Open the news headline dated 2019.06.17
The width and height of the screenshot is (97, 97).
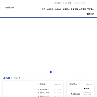tap(45, 96)
